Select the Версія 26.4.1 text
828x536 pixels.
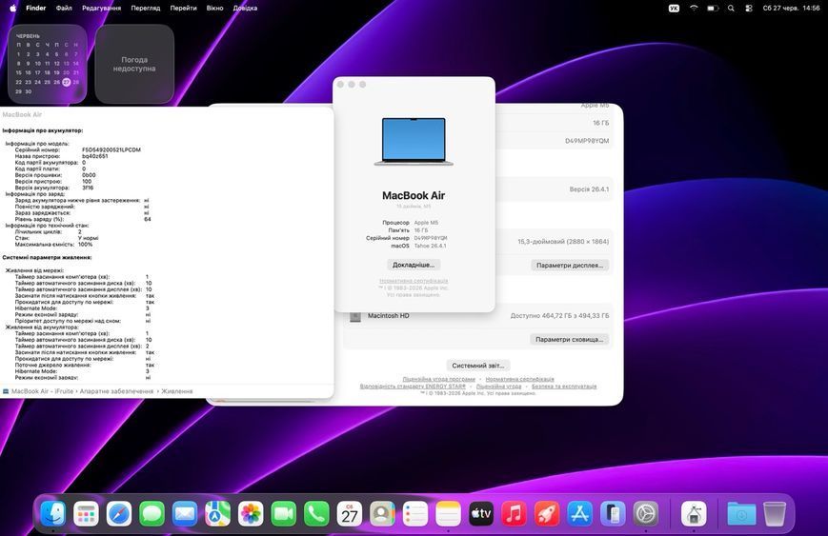[x=589, y=189]
